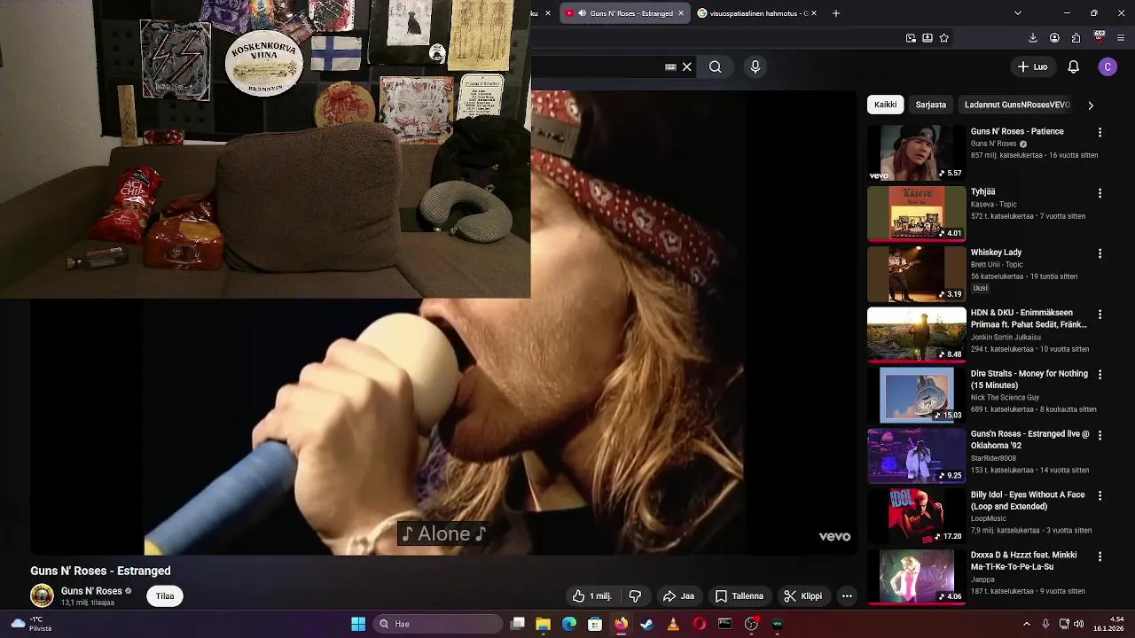Close the visuospatiaalinen hahmotus tab
The width and height of the screenshot is (1135, 638).
[814, 13]
